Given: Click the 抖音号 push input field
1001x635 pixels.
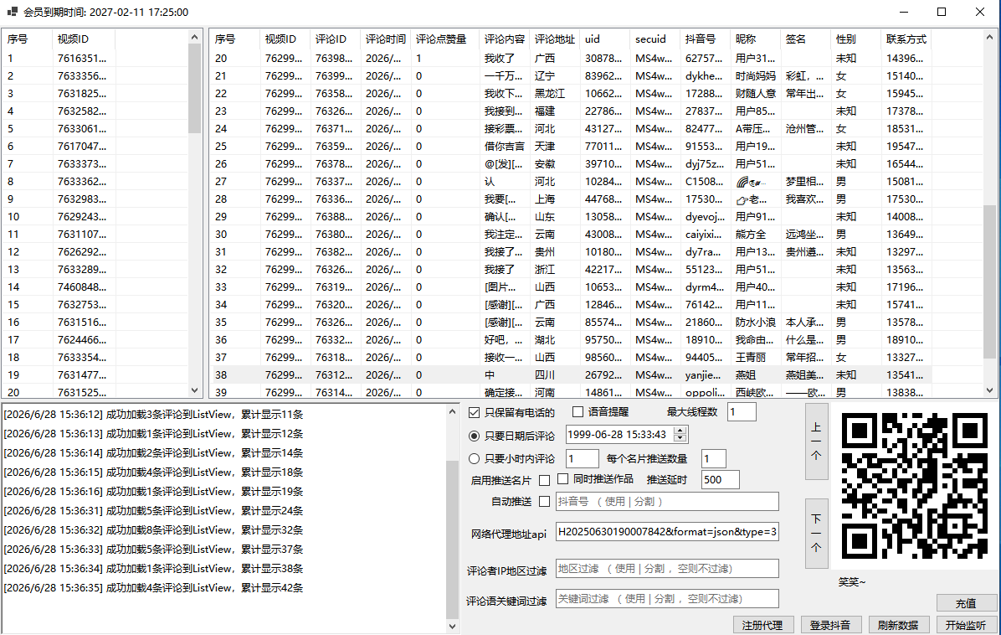Looking at the screenshot, I should click(x=667, y=502).
